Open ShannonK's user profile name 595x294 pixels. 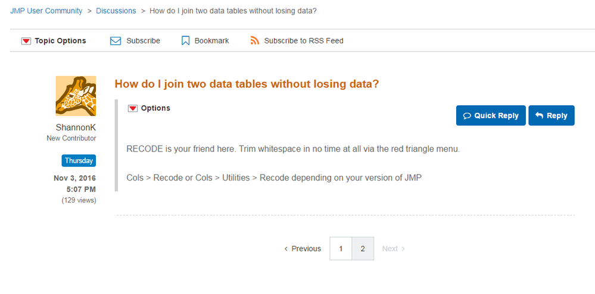[76, 128]
